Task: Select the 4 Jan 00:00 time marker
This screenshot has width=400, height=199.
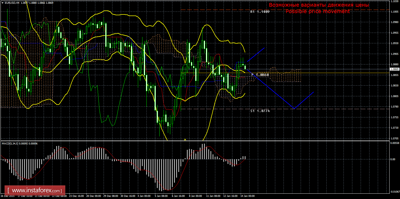Action: pyautogui.click(x=144, y=196)
